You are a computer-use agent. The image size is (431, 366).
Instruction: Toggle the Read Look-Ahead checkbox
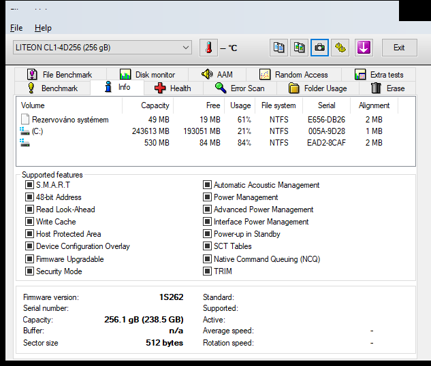pos(29,210)
